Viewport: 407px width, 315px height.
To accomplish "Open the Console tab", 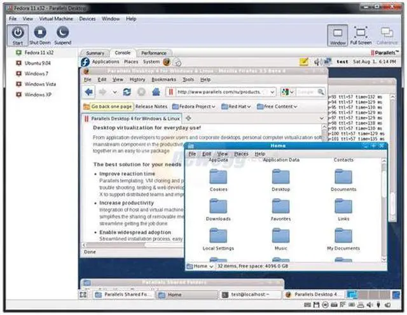I will [123, 53].
